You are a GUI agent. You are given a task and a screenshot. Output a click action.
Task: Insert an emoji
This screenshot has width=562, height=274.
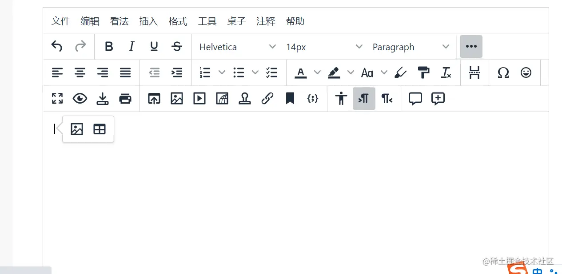click(526, 72)
